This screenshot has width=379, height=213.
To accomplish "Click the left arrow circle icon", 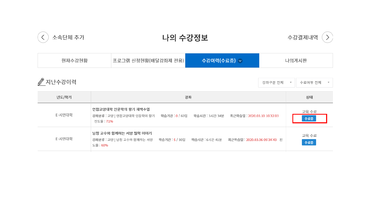I will pos(43,37).
